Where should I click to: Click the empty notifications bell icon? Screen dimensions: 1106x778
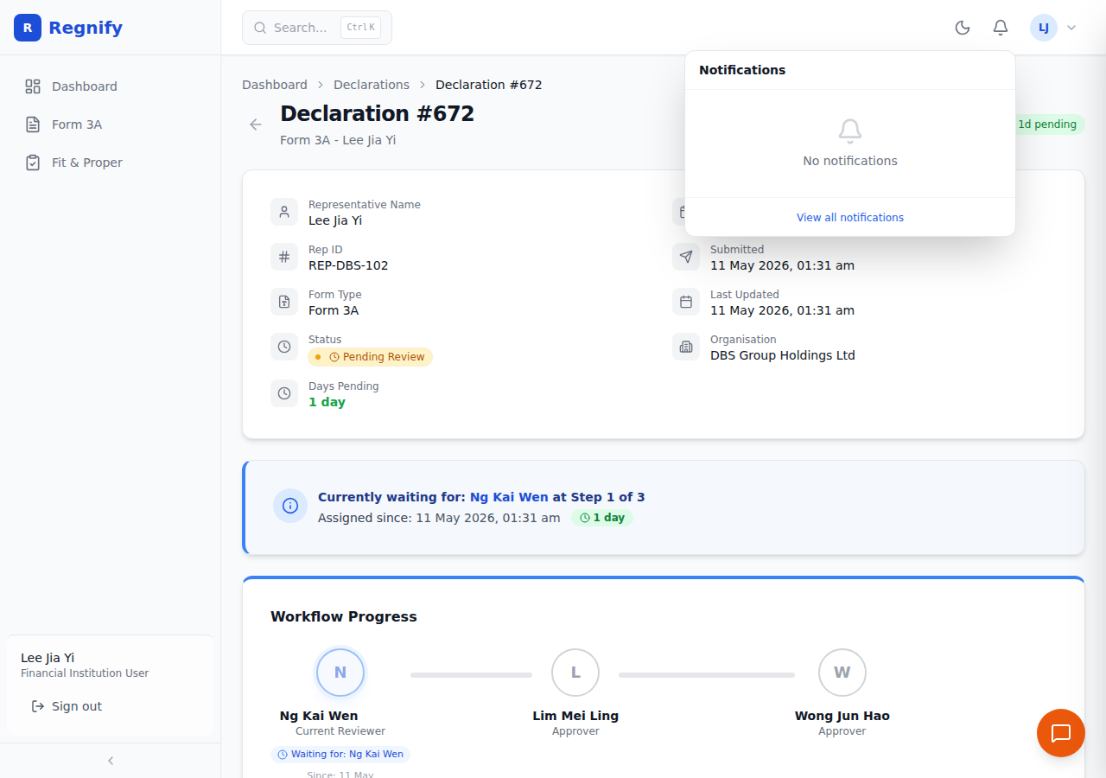click(850, 131)
